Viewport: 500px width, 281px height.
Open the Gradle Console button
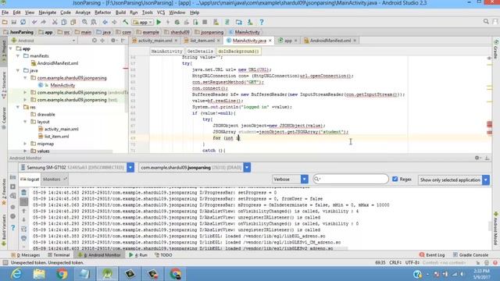coord(470,255)
